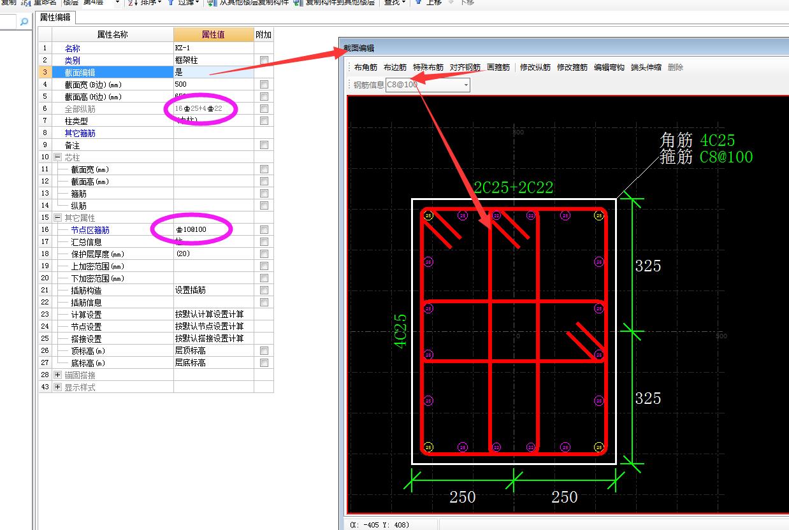The height and width of the screenshot is (530, 789).
Task: Open the 楼层 floor selection dropdown
Action: [117, 3]
